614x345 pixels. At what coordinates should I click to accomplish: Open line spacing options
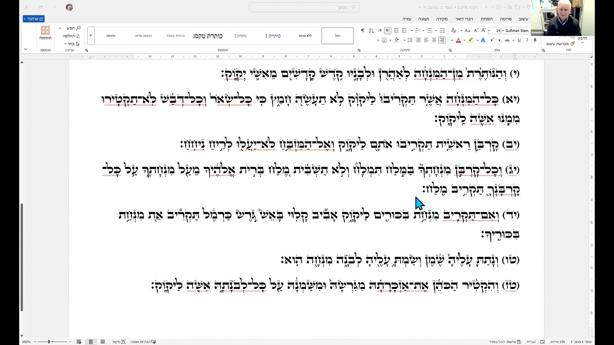410,40
